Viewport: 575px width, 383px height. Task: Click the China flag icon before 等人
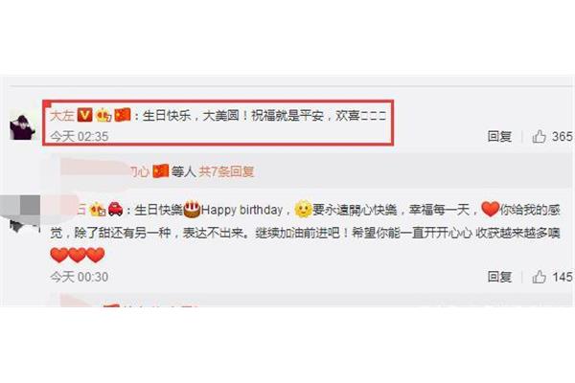coord(161,170)
